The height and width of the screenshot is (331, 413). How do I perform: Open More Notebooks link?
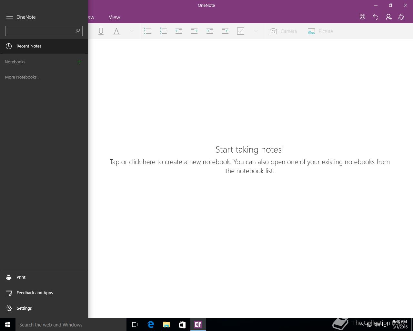click(22, 77)
